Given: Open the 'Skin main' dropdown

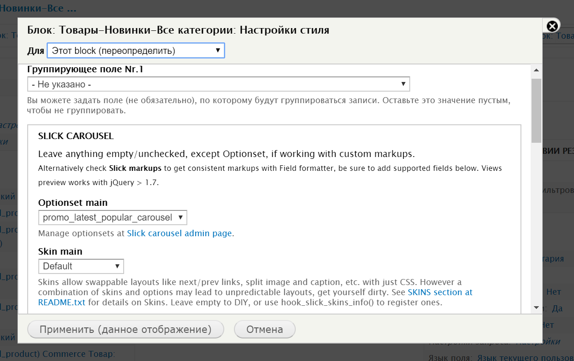Looking at the screenshot, I should (x=81, y=266).
